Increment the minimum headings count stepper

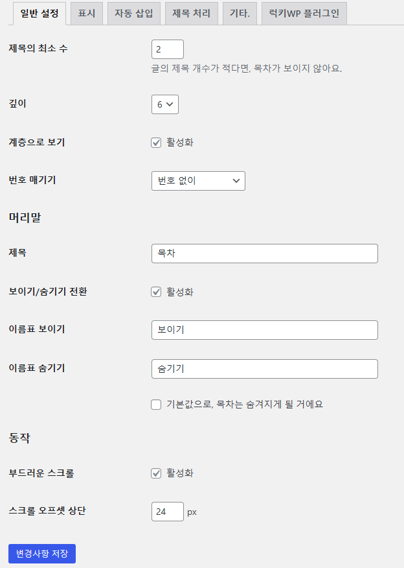point(179,45)
